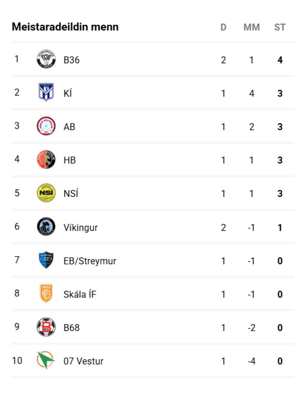Click the MM column header
Image resolution: width=304 pixels, height=399 pixels.
(x=252, y=27)
